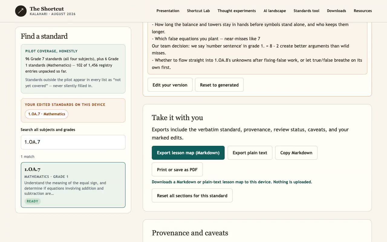Click 'Provenance and caveats' heading
This screenshot has width=387, height=242.
click(190, 233)
